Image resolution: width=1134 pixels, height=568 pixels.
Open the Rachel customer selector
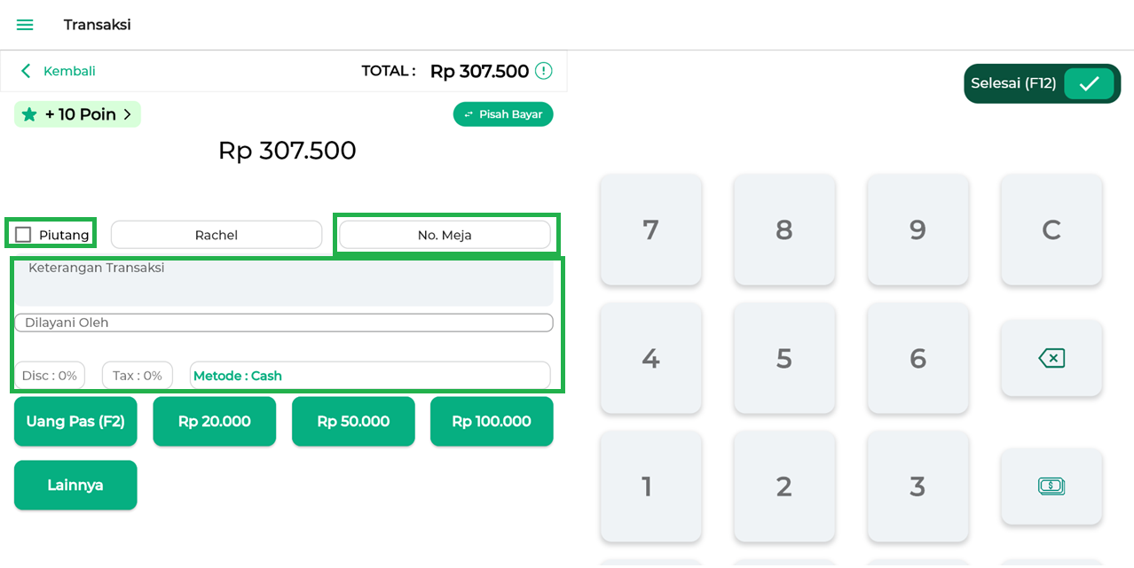(x=217, y=235)
